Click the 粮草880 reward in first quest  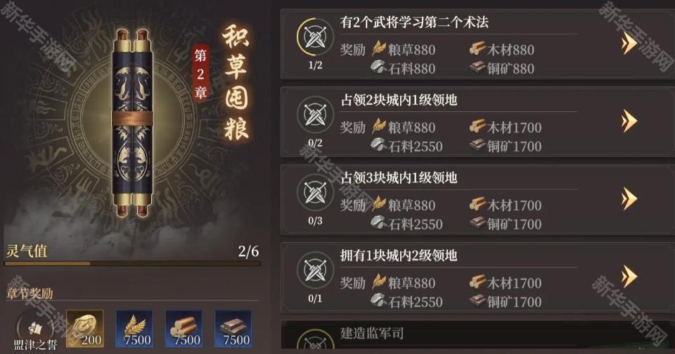tap(404, 49)
